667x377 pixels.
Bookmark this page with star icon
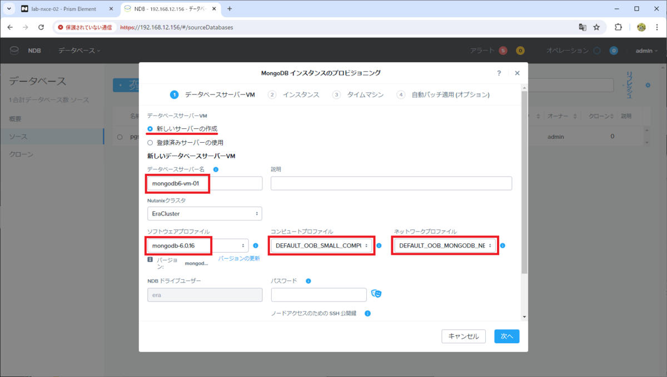(x=596, y=27)
